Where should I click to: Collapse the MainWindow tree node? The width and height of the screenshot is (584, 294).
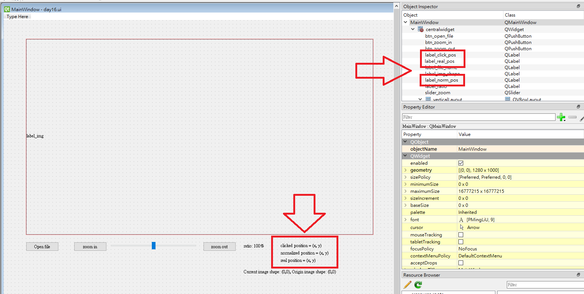click(x=406, y=22)
